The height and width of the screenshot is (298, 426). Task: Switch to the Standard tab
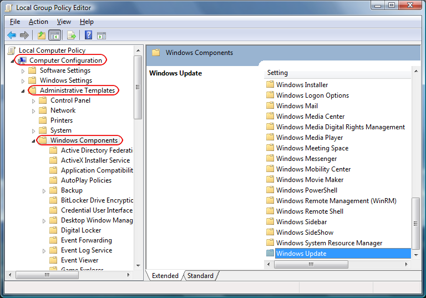click(200, 276)
